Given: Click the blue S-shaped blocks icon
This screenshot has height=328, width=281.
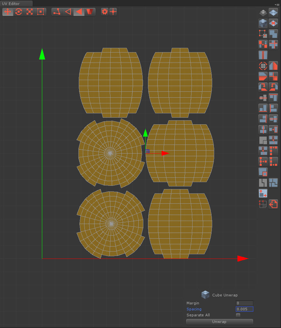Looking at the screenshot, I should [273, 34].
